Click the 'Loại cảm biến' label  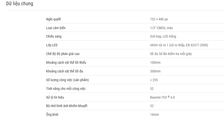click(56, 28)
